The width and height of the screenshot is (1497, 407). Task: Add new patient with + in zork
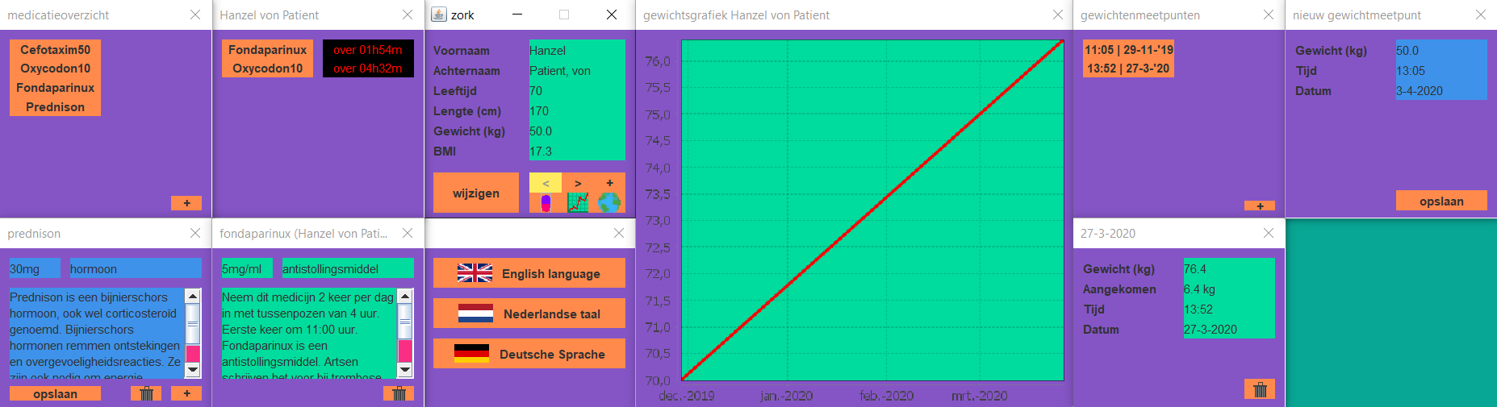[x=609, y=183]
